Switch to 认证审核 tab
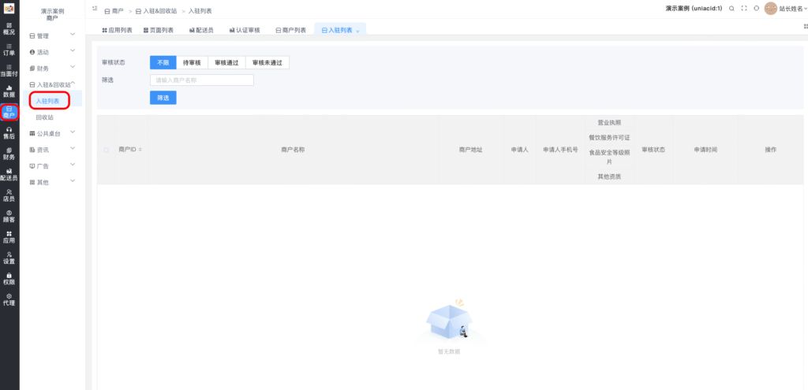808x390 pixels. coord(245,31)
